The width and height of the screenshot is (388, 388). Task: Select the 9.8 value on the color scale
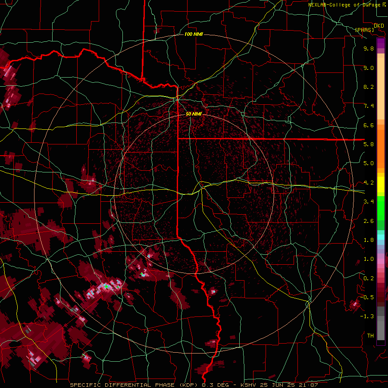click(x=369, y=48)
